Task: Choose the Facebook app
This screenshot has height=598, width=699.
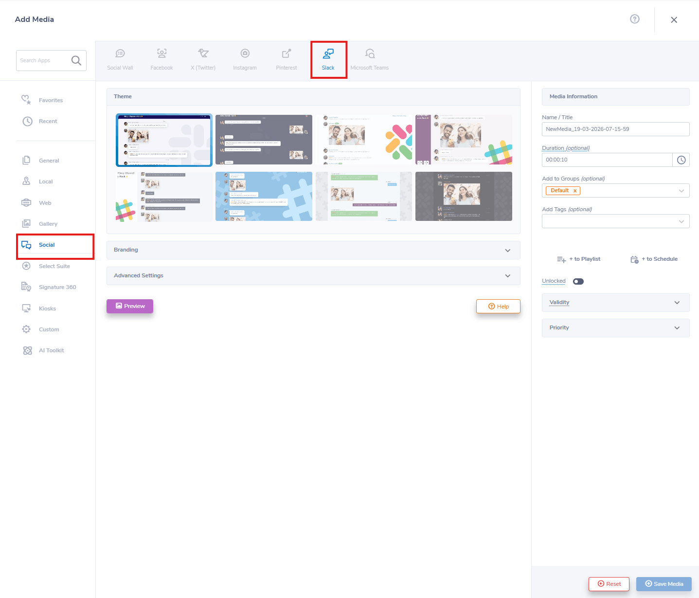Action: coord(161,59)
